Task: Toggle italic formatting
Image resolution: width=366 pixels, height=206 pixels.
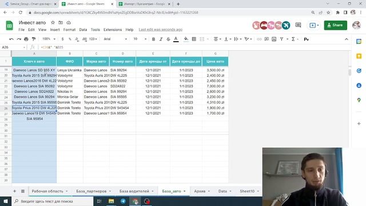Action: [161, 39]
